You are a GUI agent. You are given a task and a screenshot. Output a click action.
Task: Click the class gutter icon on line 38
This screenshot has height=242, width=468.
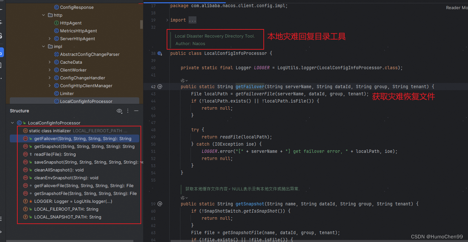click(x=160, y=53)
